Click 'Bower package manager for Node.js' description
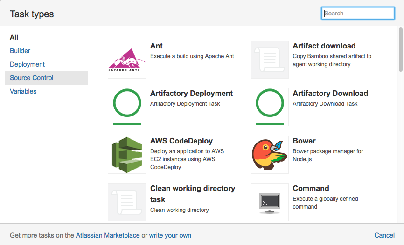 coord(328,155)
